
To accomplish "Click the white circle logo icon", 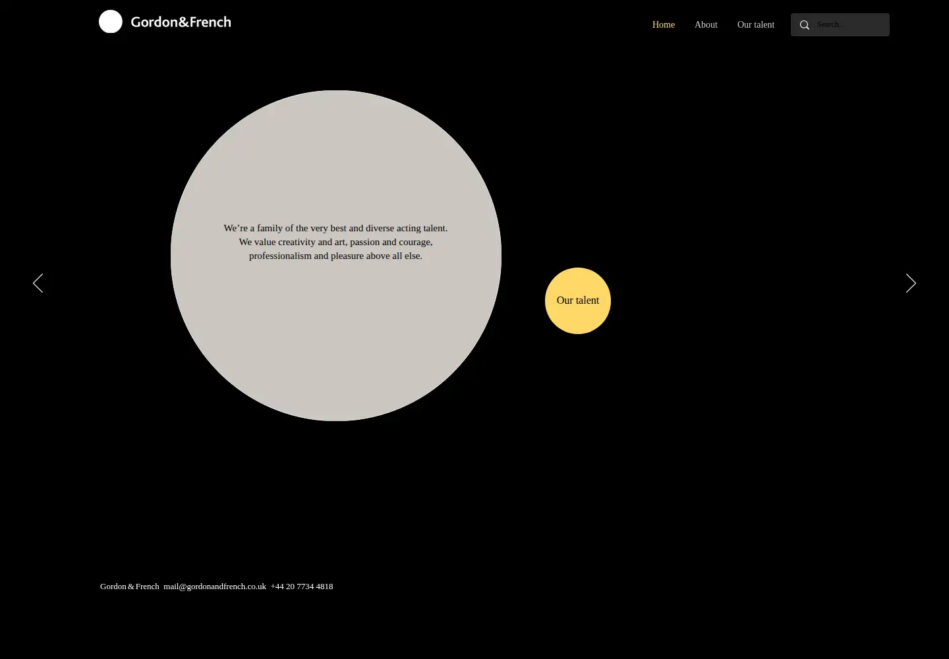I will (x=111, y=22).
